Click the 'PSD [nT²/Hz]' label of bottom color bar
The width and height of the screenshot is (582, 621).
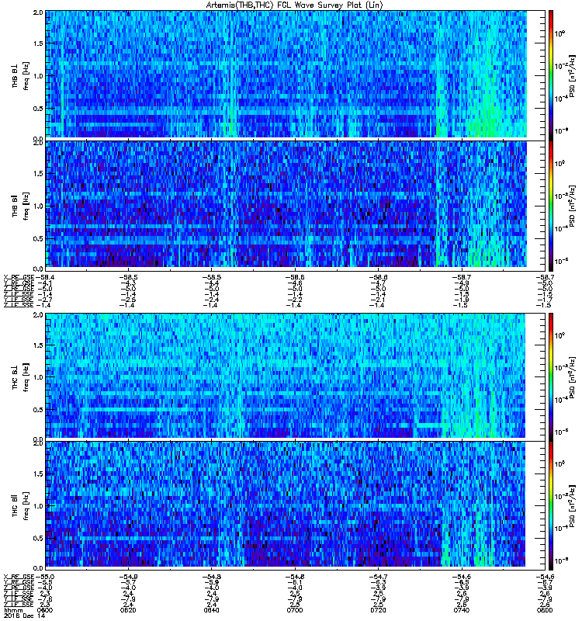[x=572, y=506]
